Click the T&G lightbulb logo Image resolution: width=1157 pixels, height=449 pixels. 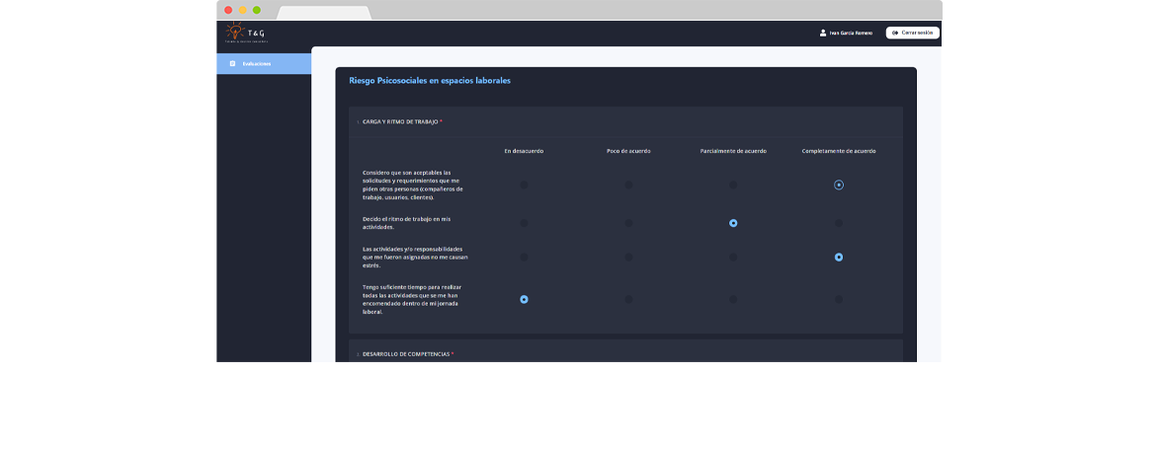(x=234, y=32)
